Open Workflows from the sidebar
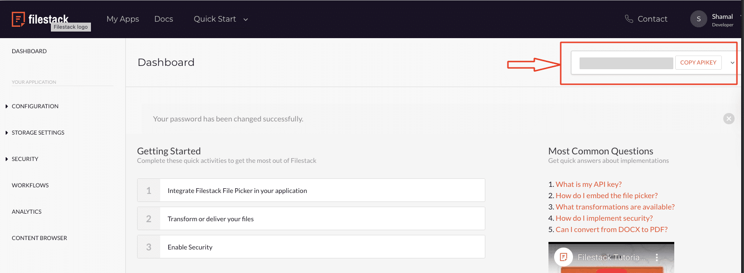The height and width of the screenshot is (273, 744). tap(30, 185)
